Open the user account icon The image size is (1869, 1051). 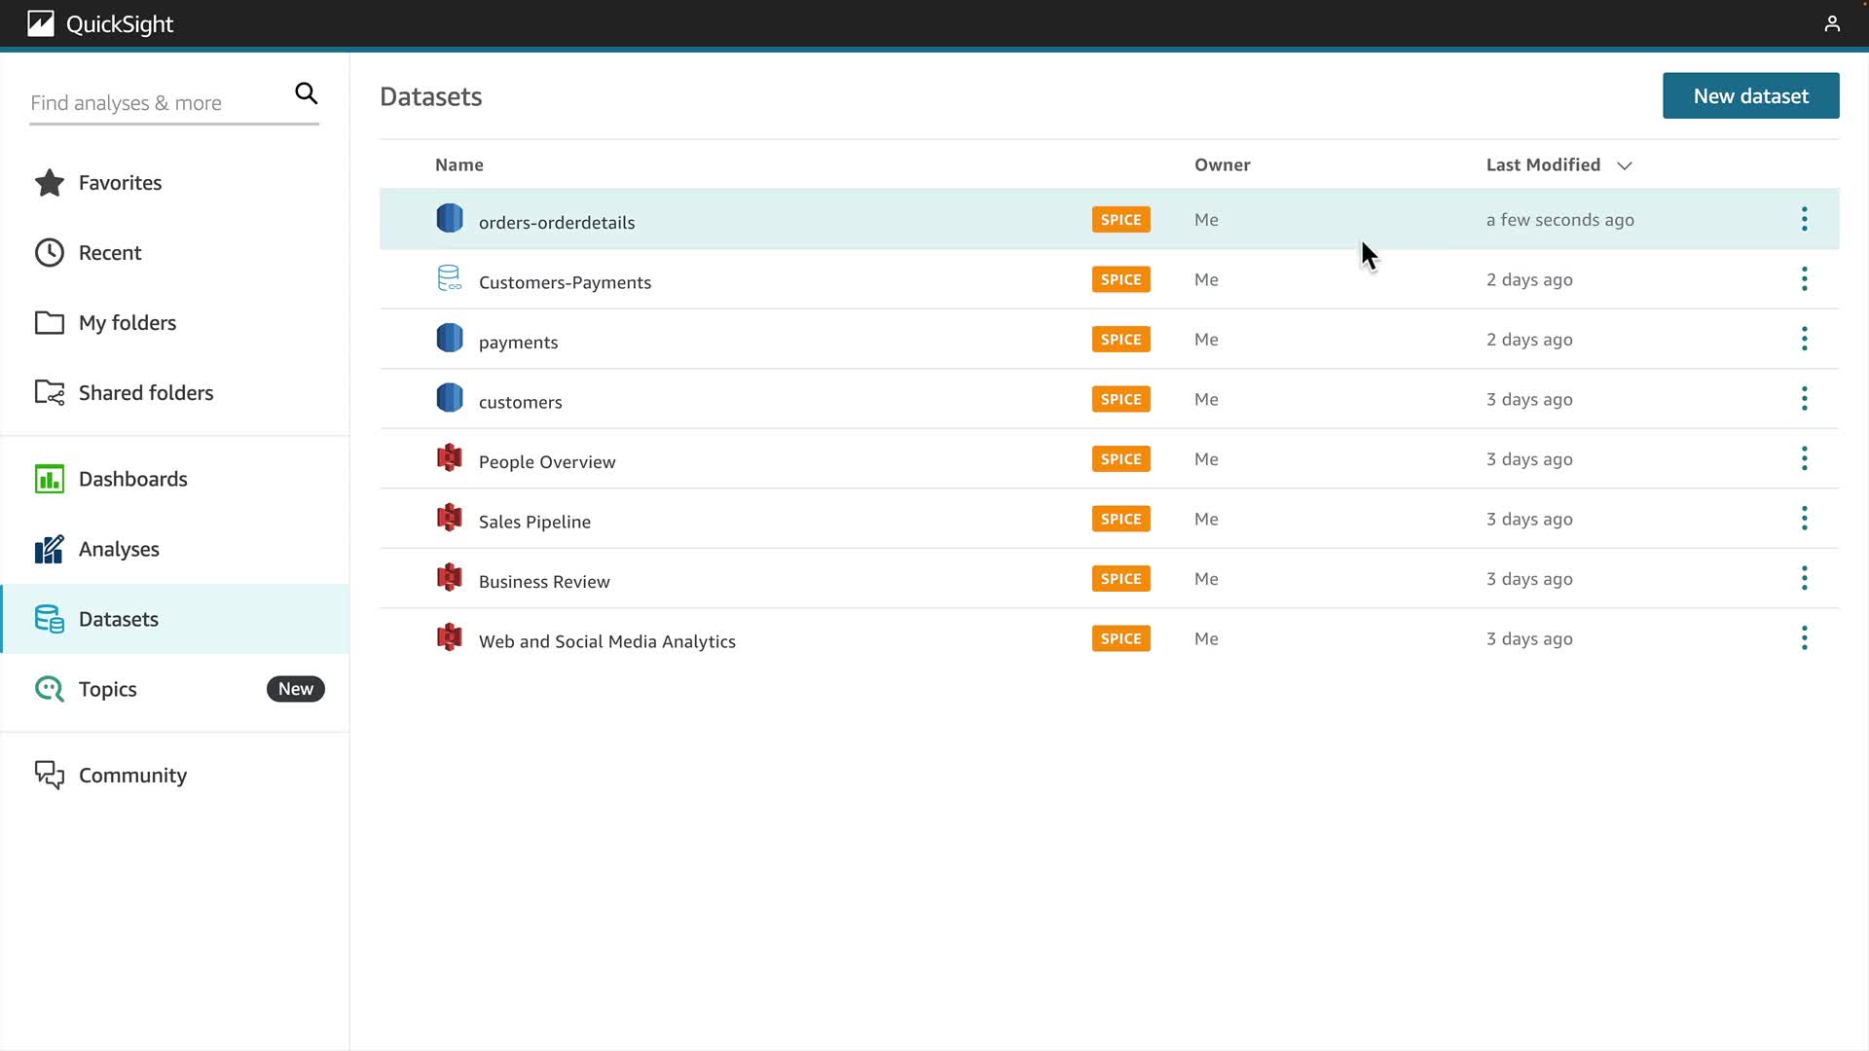(x=1831, y=23)
